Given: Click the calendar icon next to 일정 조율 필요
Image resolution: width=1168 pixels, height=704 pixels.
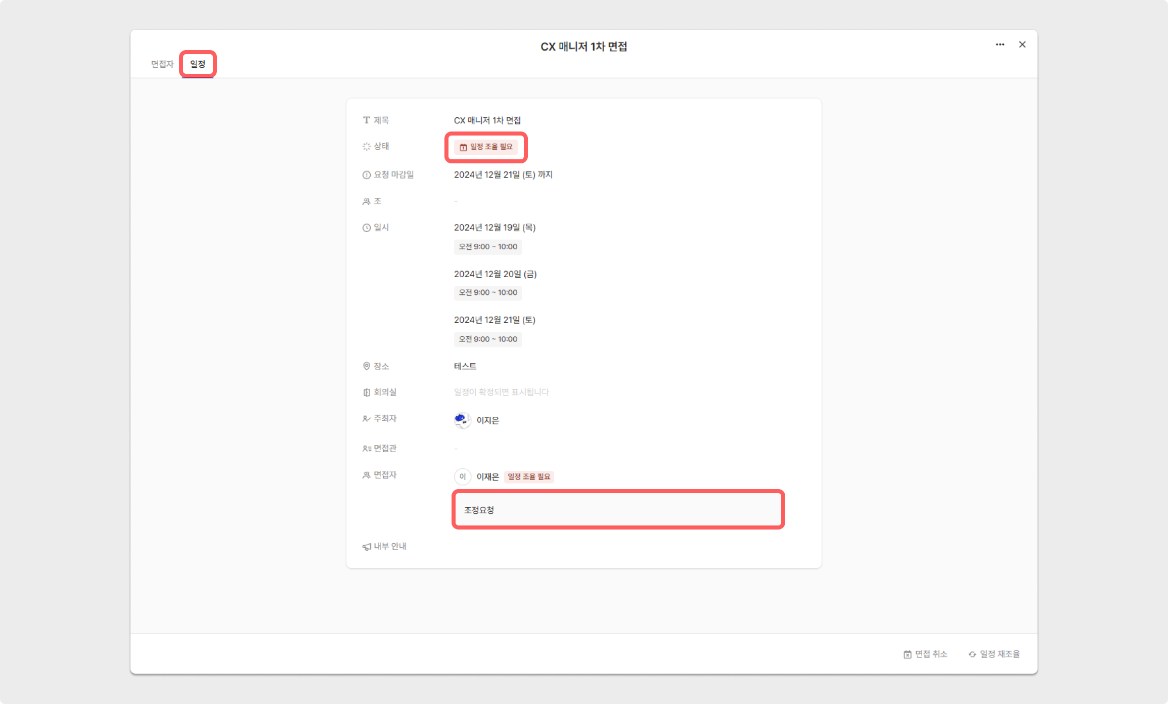Looking at the screenshot, I should (463, 147).
